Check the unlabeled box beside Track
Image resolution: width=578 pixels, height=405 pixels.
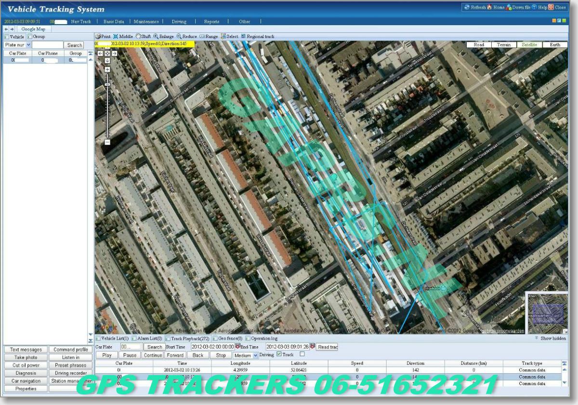pyautogui.click(x=302, y=355)
